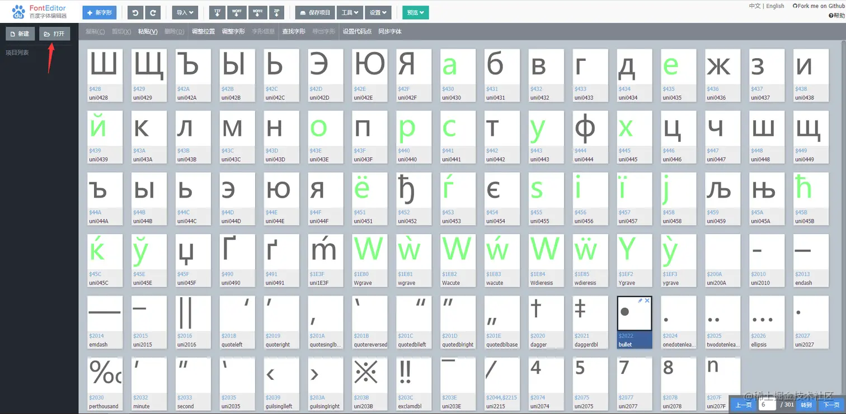Select glyph uni0430 green а thumbnail
The image size is (846, 414).
pos(458,75)
